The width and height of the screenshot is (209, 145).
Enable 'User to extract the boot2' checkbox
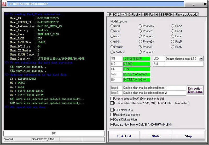point(112,103)
